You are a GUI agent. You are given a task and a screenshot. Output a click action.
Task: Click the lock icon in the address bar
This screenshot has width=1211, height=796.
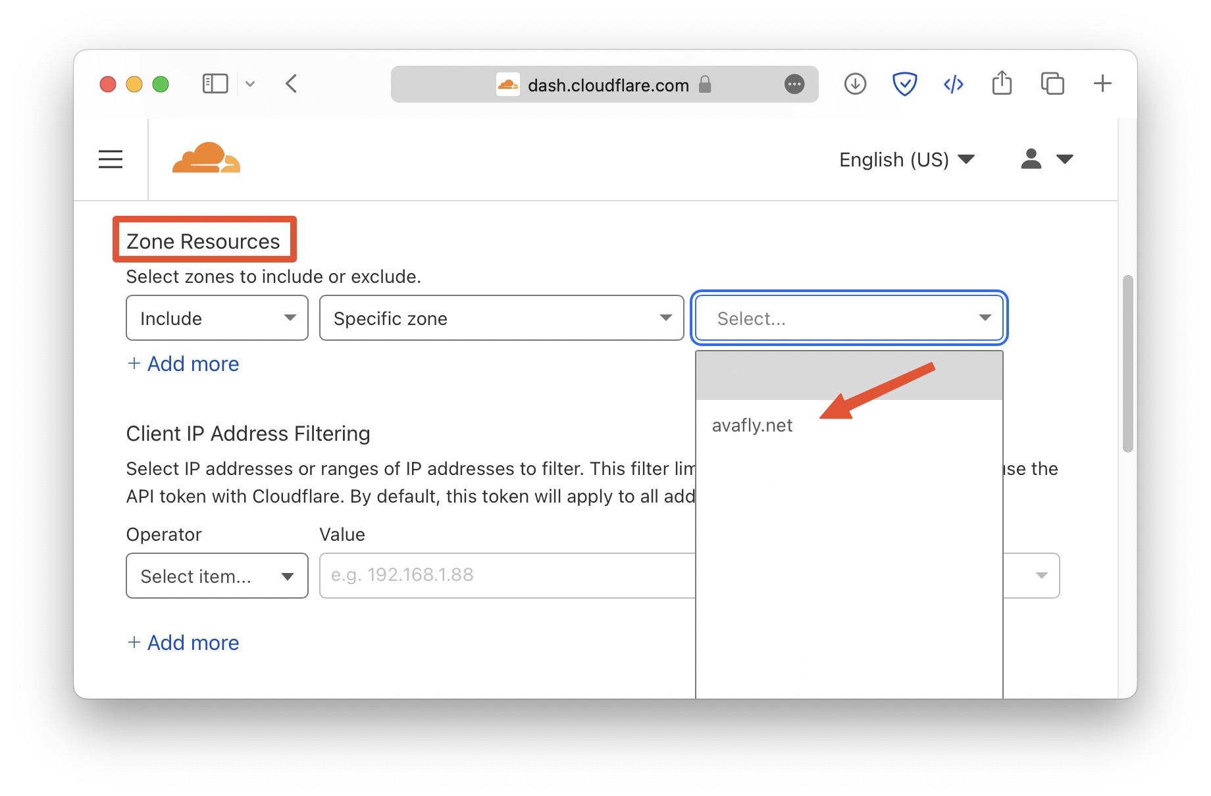[x=705, y=84]
